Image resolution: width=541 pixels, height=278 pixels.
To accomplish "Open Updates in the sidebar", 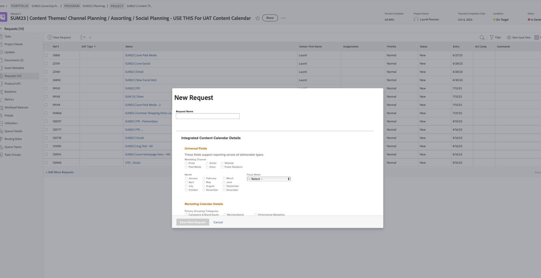I will tap(10, 52).
